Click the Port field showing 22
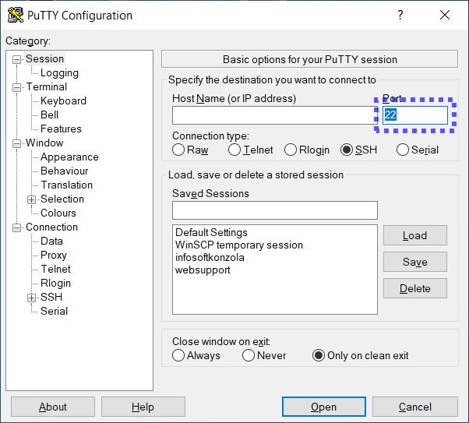Screen dimensions: 469x423 (x=415, y=115)
